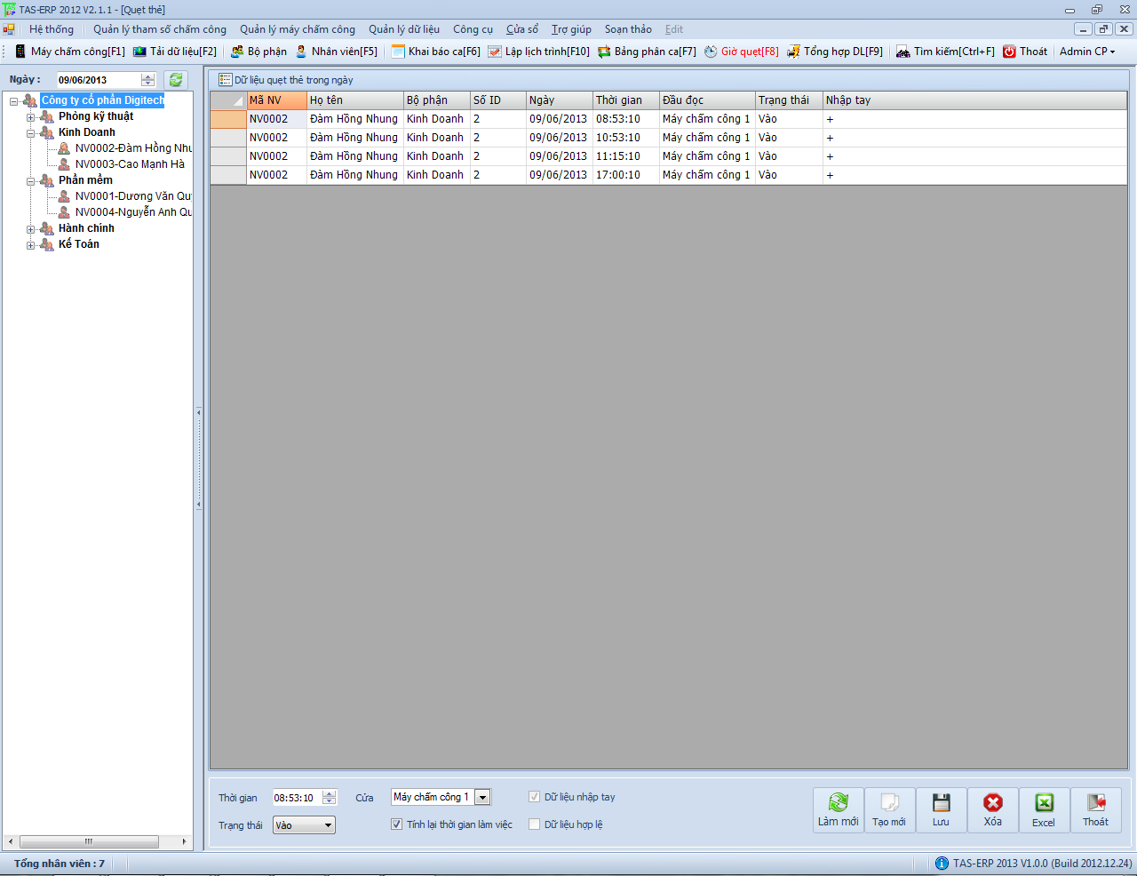Select employee NV0003-Cao Mạnh Hà
The image size is (1137, 876).
[130, 164]
